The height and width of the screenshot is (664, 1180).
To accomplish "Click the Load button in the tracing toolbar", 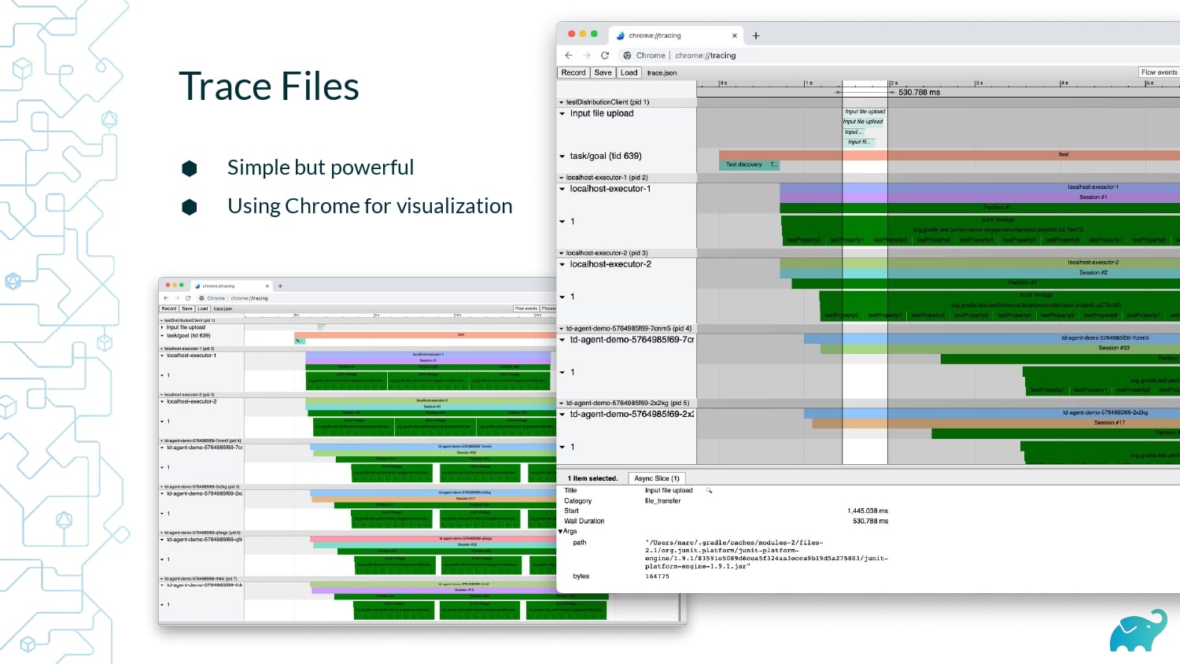I will click(x=629, y=72).
